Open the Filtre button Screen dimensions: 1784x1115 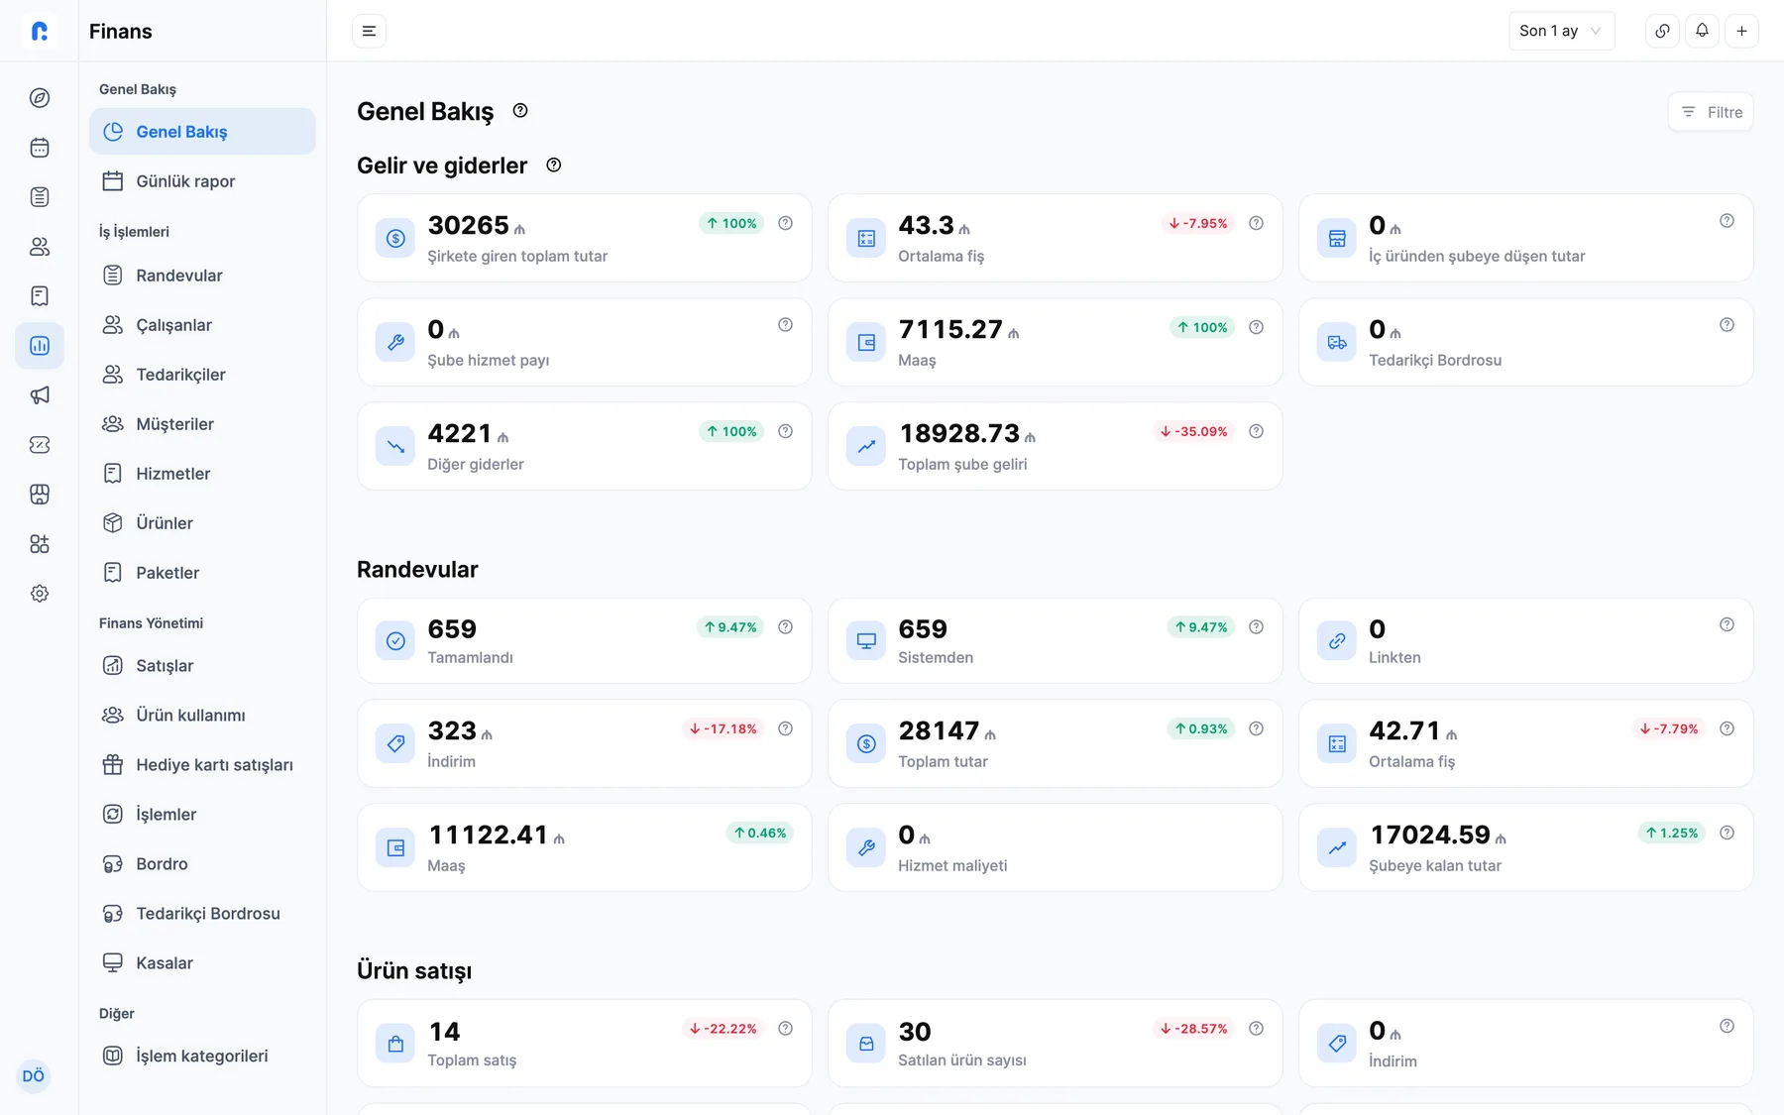1711,112
